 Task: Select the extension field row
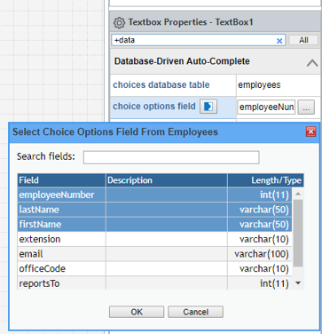tap(154, 239)
